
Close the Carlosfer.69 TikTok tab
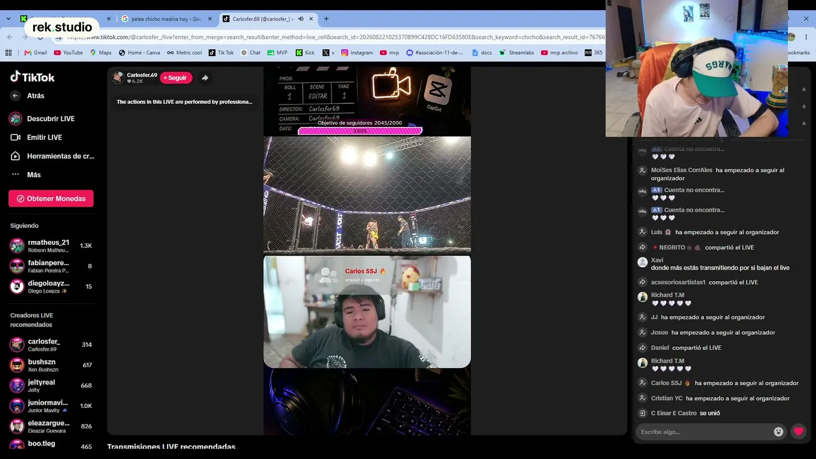coord(311,19)
